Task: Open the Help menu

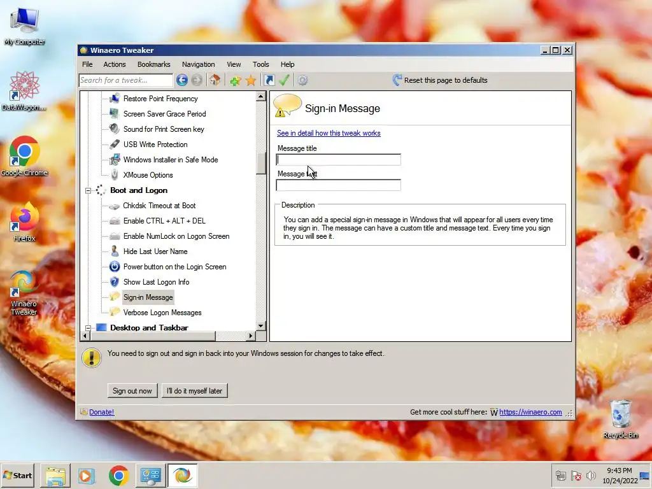Action: point(287,64)
